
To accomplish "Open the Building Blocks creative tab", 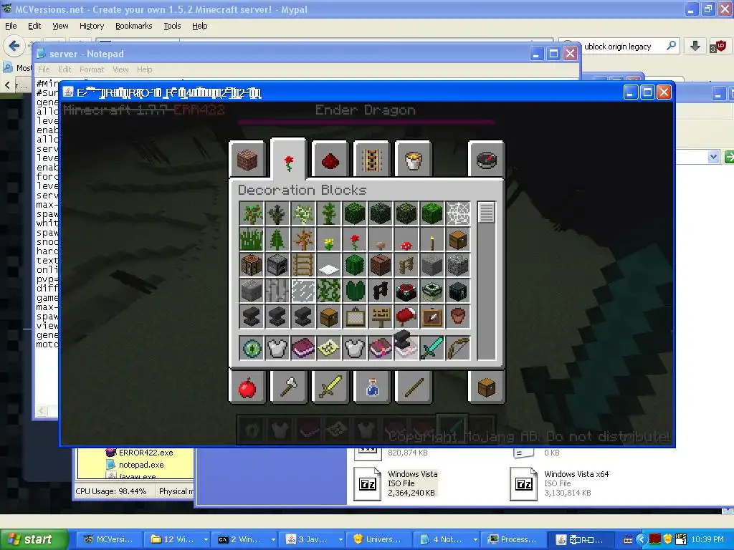I will 247,160.
